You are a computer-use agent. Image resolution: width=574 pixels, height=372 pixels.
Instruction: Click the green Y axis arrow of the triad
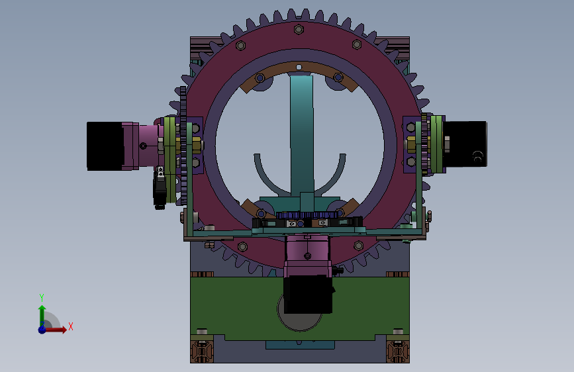click(x=42, y=316)
